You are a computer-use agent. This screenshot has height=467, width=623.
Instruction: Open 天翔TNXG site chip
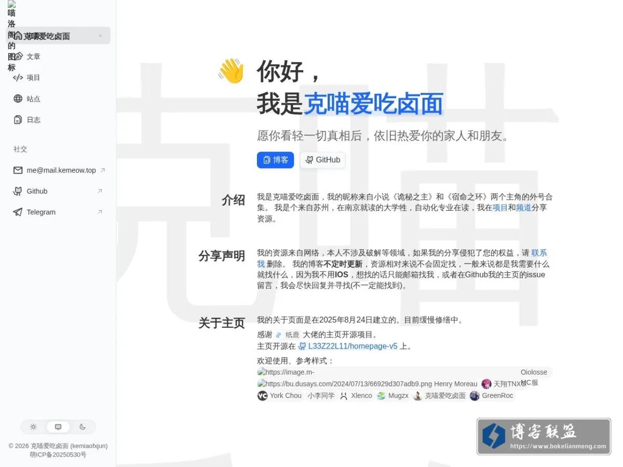click(x=504, y=384)
